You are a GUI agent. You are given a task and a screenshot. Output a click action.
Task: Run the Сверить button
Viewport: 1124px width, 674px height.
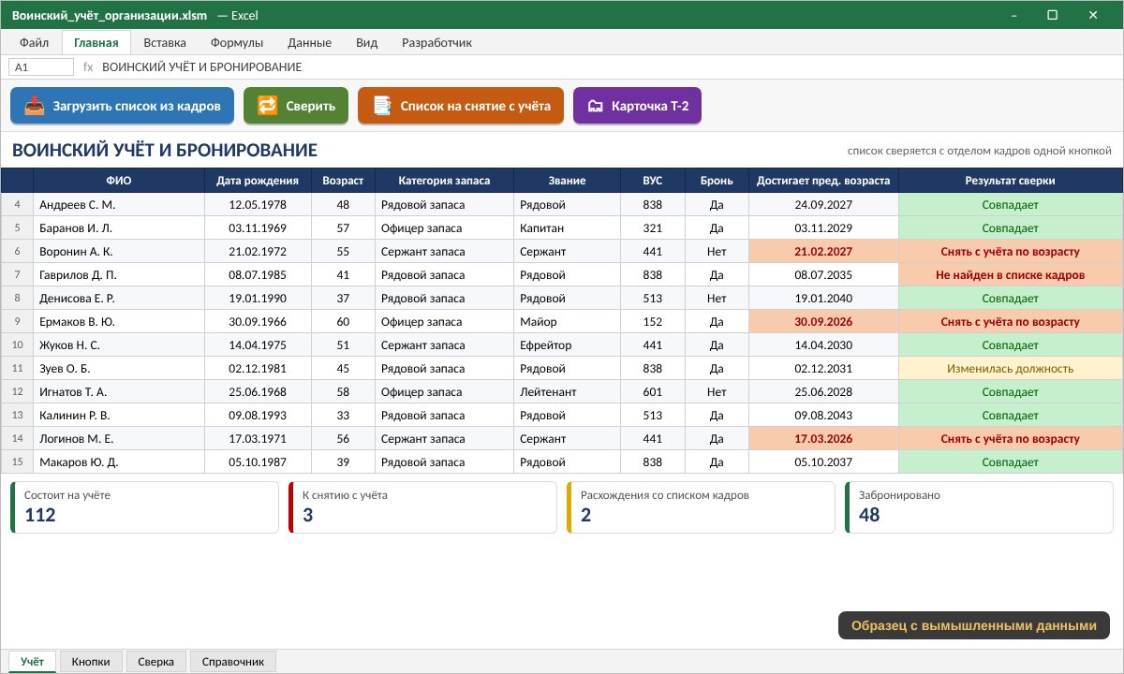(x=296, y=106)
